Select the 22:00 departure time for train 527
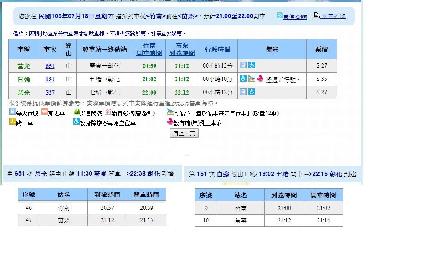The image size is (434, 271). point(149,92)
